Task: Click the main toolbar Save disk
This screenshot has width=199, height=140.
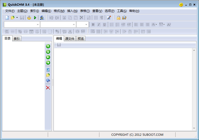Action: pyautogui.click(x=22, y=18)
